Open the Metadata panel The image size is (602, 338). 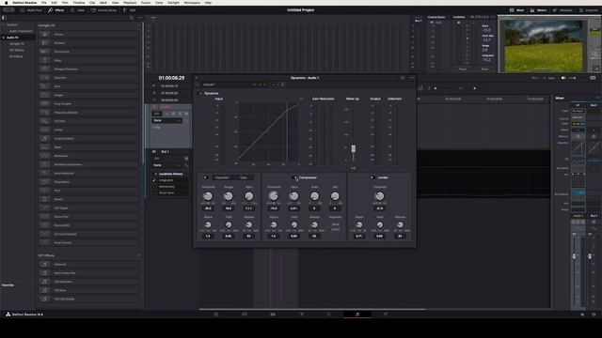coord(562,10)
